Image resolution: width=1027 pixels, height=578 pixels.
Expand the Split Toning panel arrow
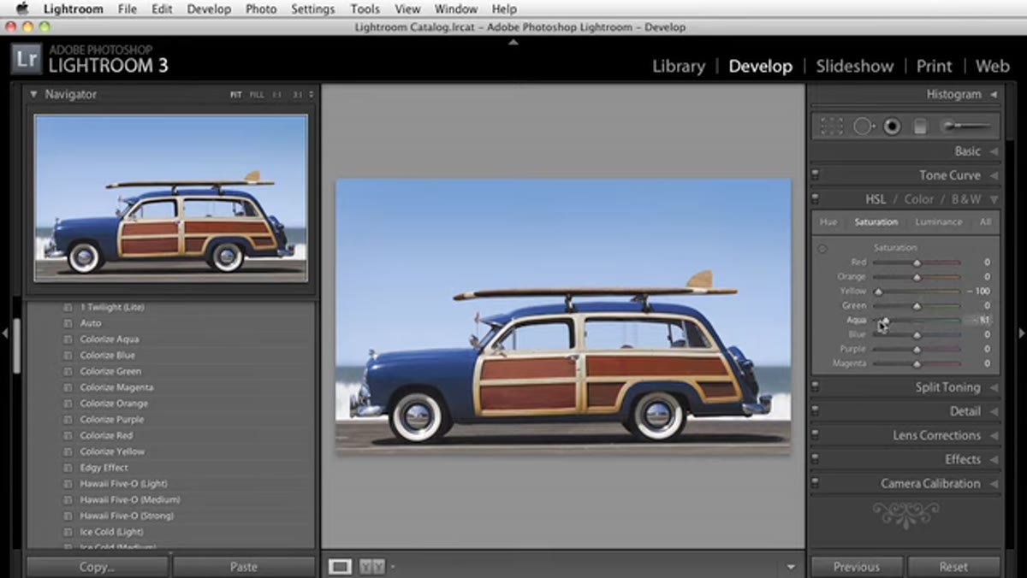pos(994,387)
